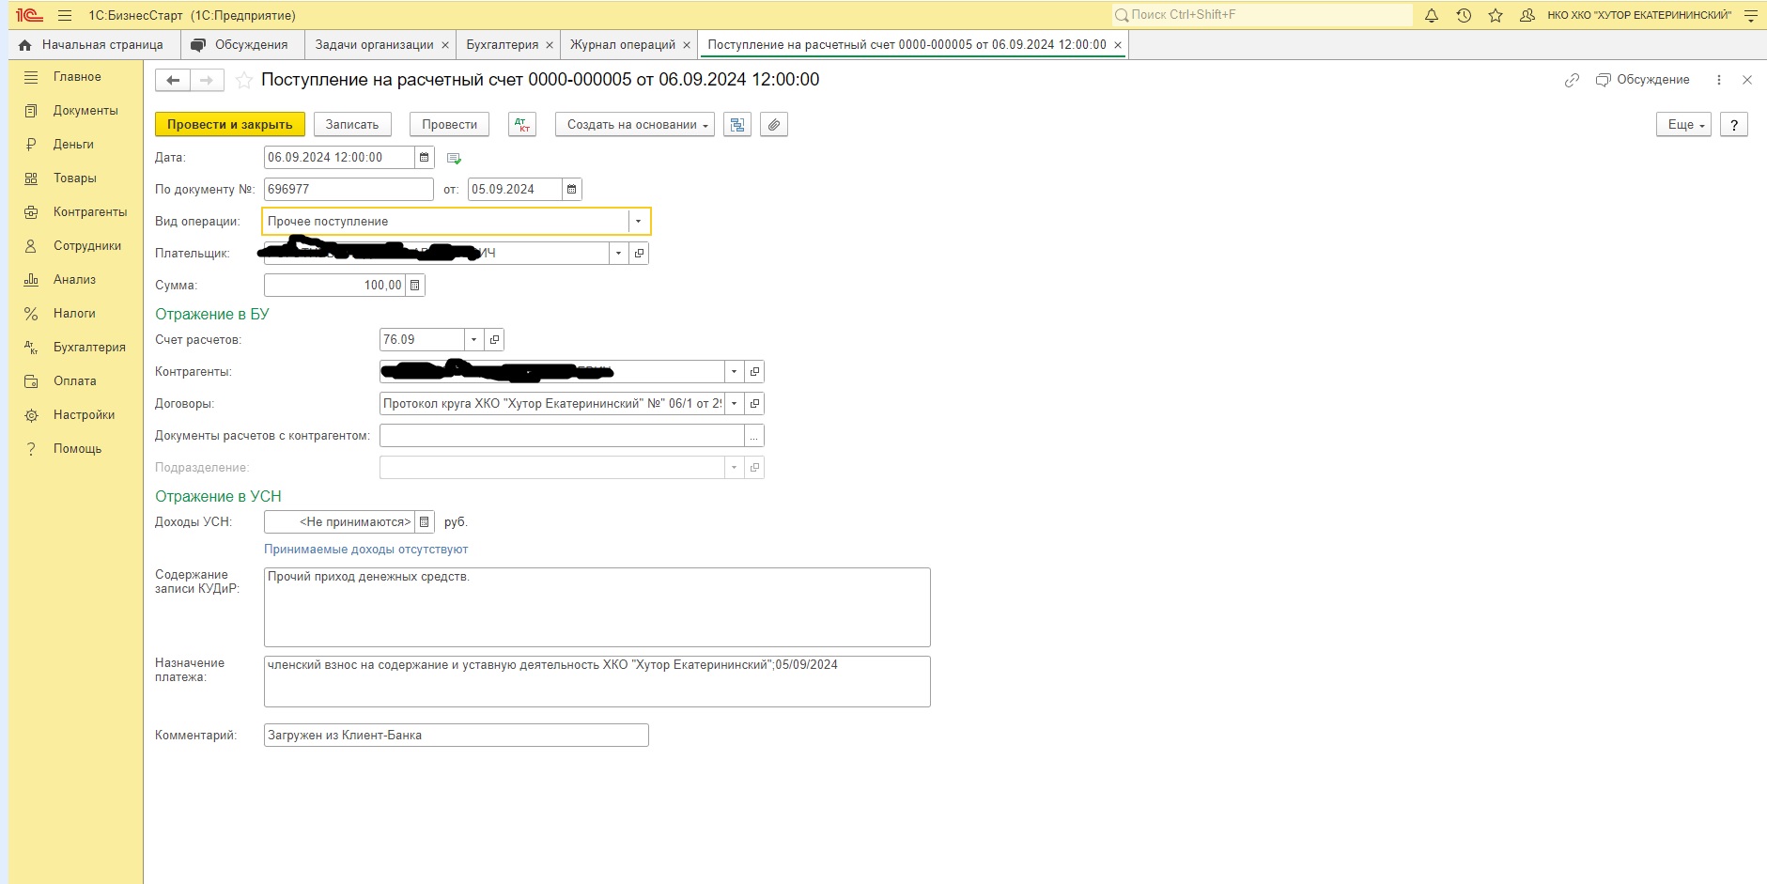Expand the Контрагенты dropdown arrow
This screenshot has width=1767, height=884.
pos(734,372)
